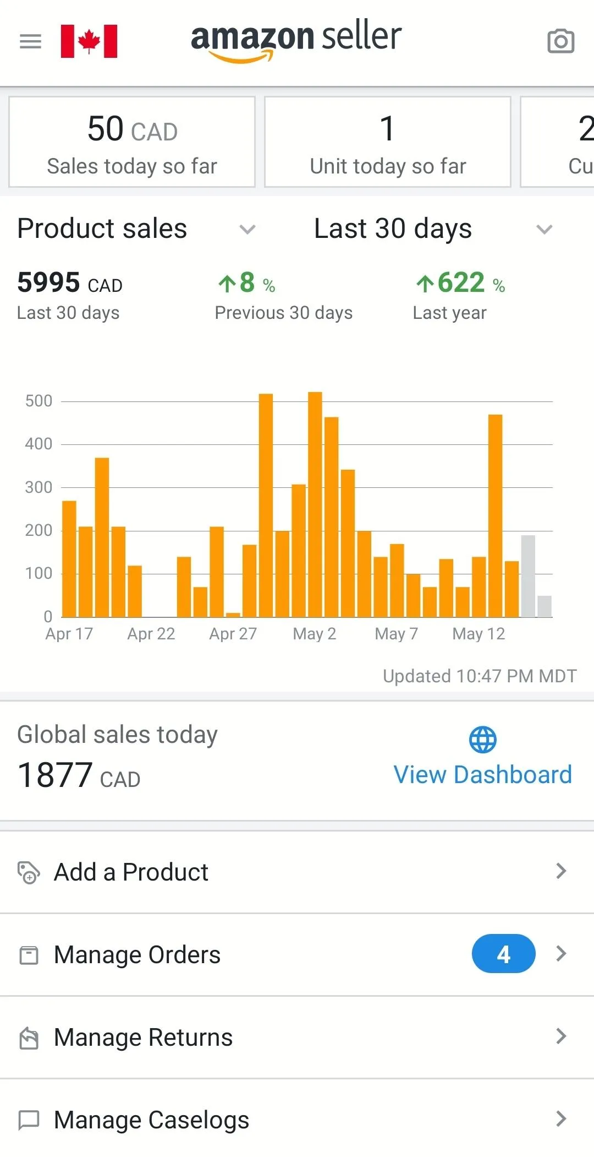Open the camera scan icon
Viewport: 594px width, 1157px height.
[560, 41]
